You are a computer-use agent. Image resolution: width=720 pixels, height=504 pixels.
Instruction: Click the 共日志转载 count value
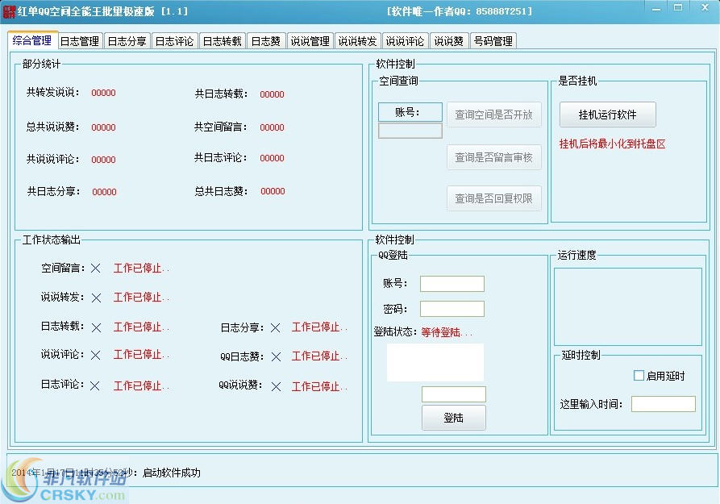(272, 94)
